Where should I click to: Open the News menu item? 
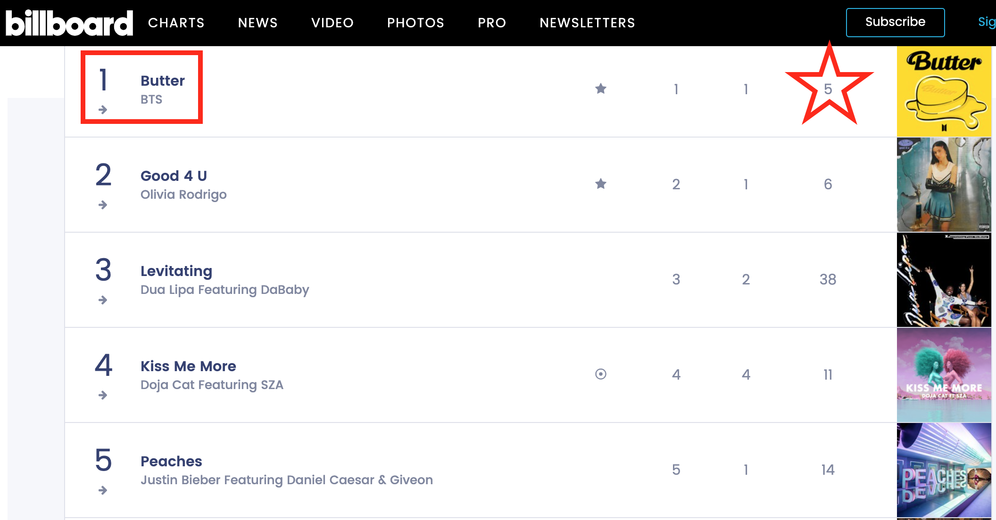(257, 23)
